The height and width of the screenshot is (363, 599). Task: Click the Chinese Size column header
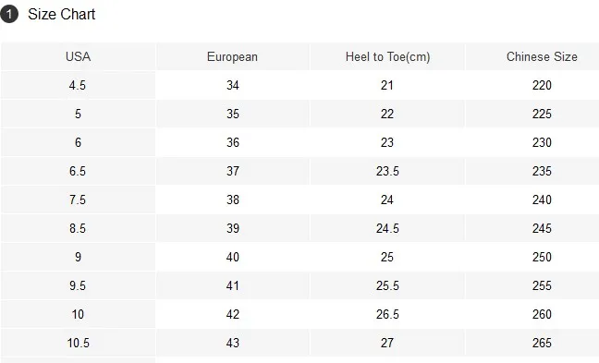(x=542, y=56)
